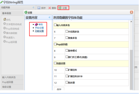
Task: Expand the 输入内容多选 accordion section
Action: tap(12, 77)
